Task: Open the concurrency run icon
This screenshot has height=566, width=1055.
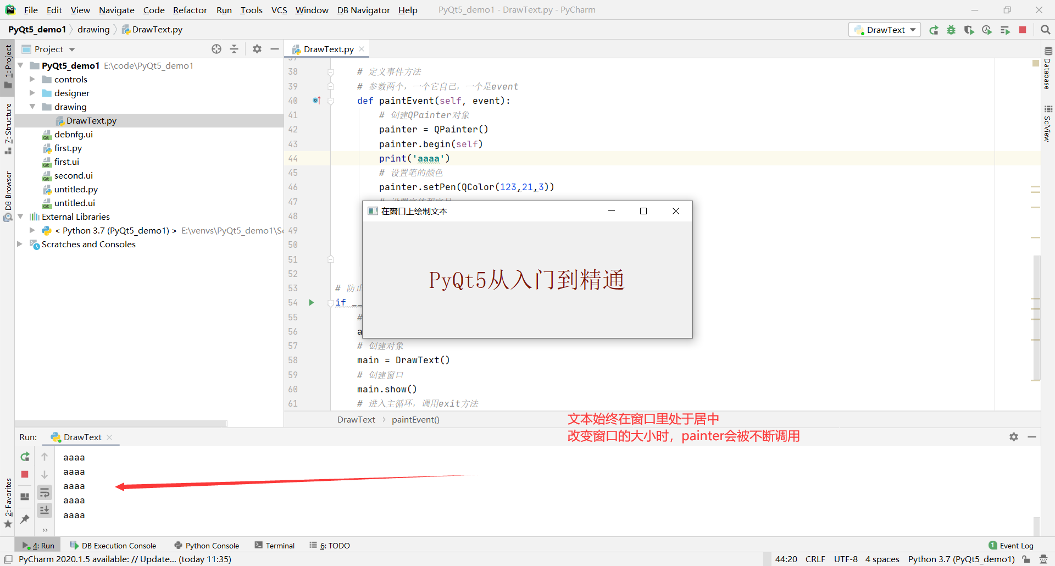Action: [1005, 30]
